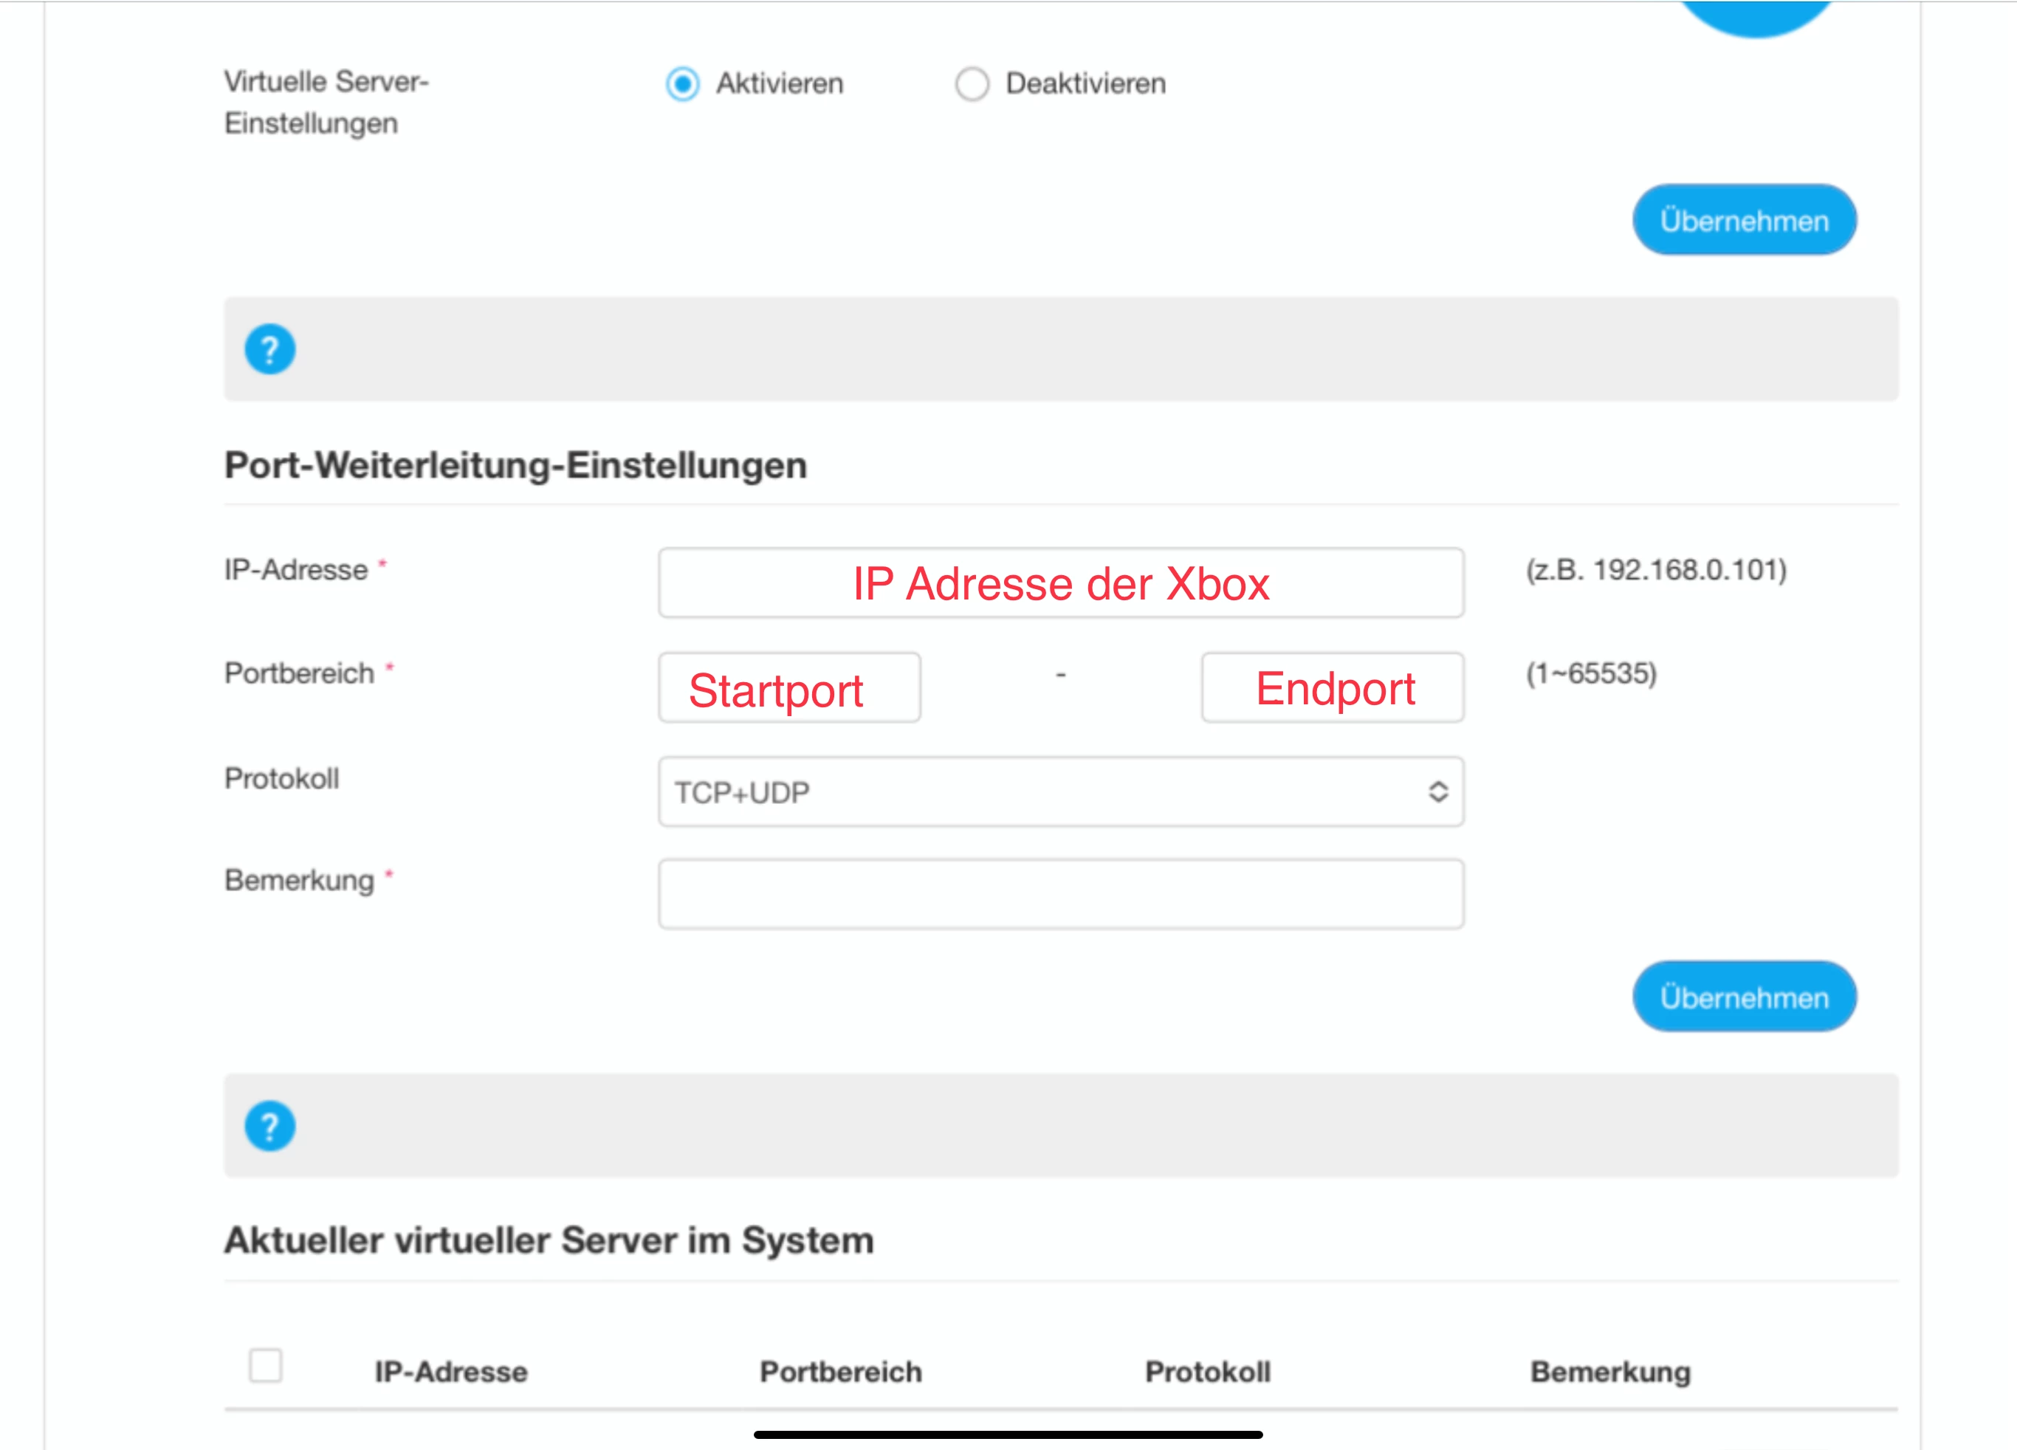Click Übernehmen below the Bemerkung field
The image size is (2017, 1450).
[x=1743, y=996]
